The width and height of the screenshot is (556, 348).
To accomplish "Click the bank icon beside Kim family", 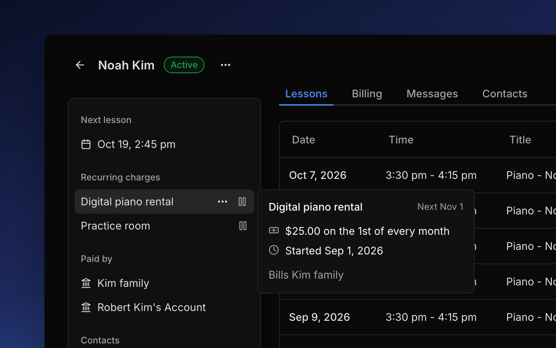I will (86, 283).
